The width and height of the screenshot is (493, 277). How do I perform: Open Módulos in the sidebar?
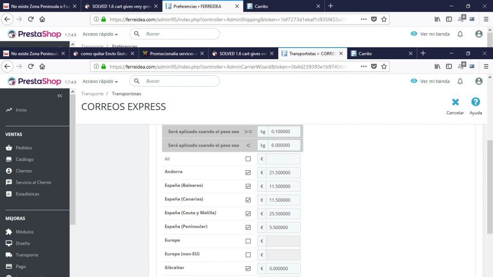click(25, 232)
